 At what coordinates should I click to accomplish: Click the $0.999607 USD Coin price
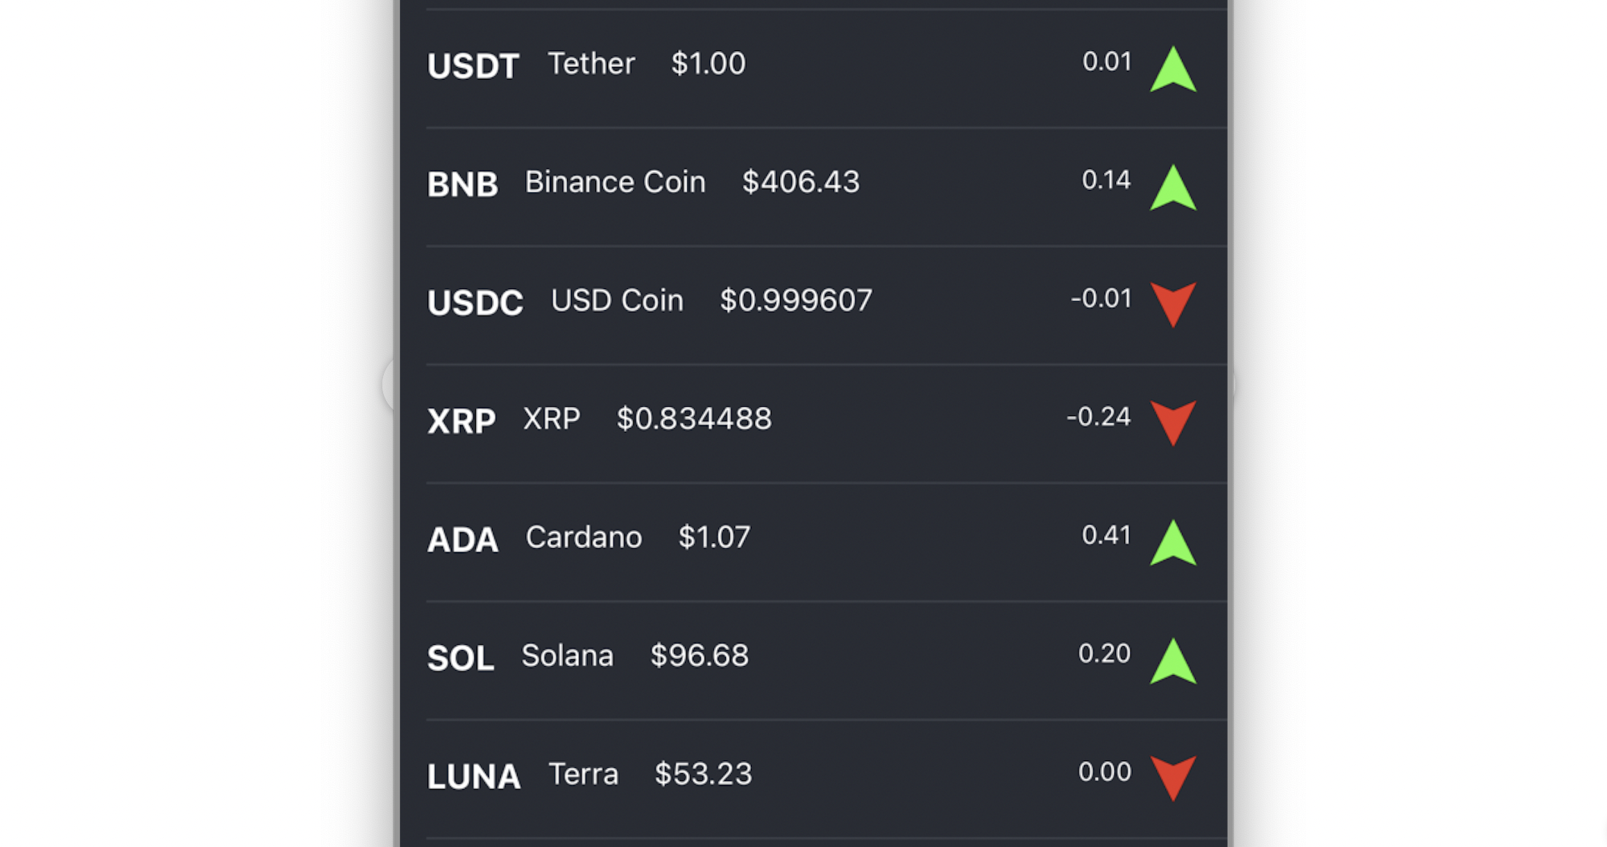coord(796,300)
